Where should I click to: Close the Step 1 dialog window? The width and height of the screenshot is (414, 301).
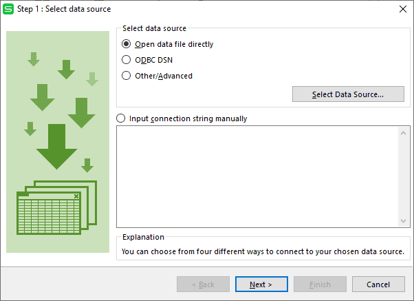(x=402, y=9)
